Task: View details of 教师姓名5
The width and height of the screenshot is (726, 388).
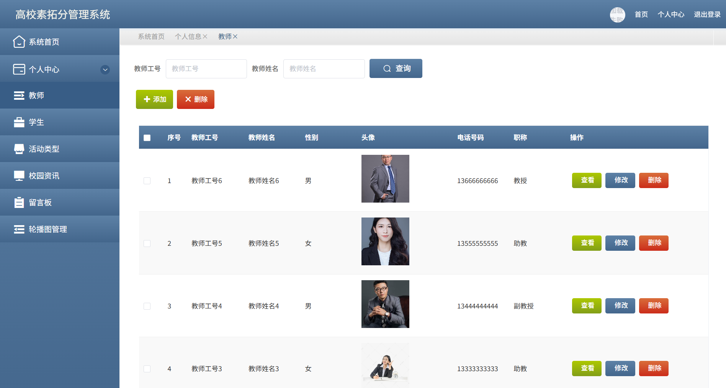Action: point(587,243)
